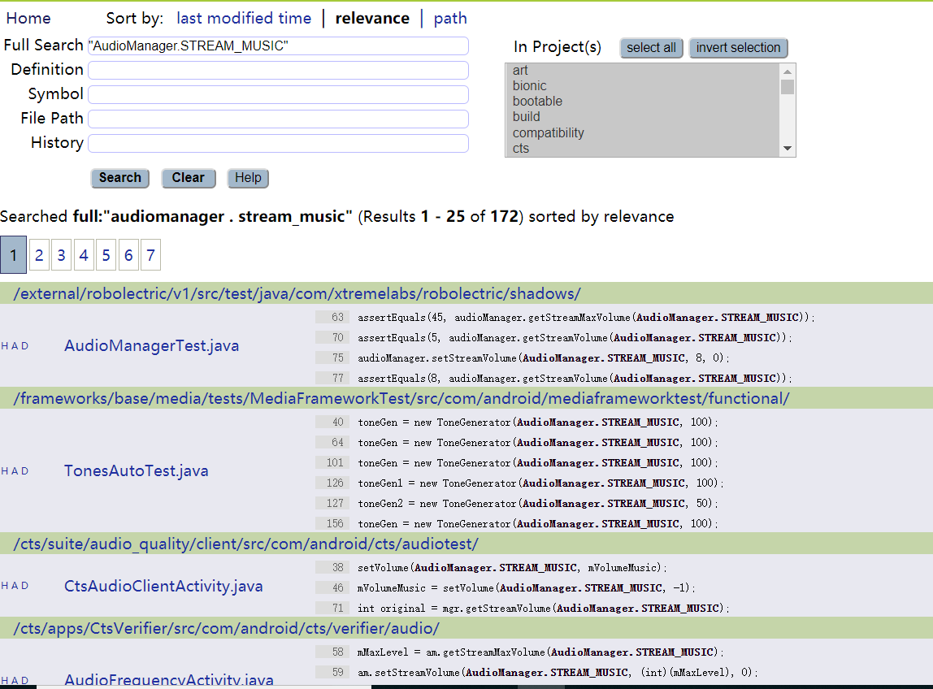Screen dimensions: 933x689
Task: Invert the project selection
Action: click(738, 48)
